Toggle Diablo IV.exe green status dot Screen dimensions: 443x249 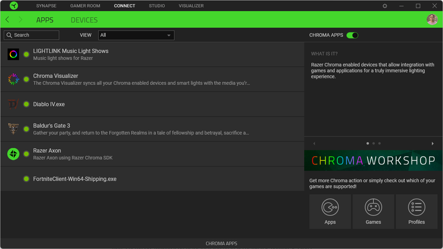click(x=26, y=104)
